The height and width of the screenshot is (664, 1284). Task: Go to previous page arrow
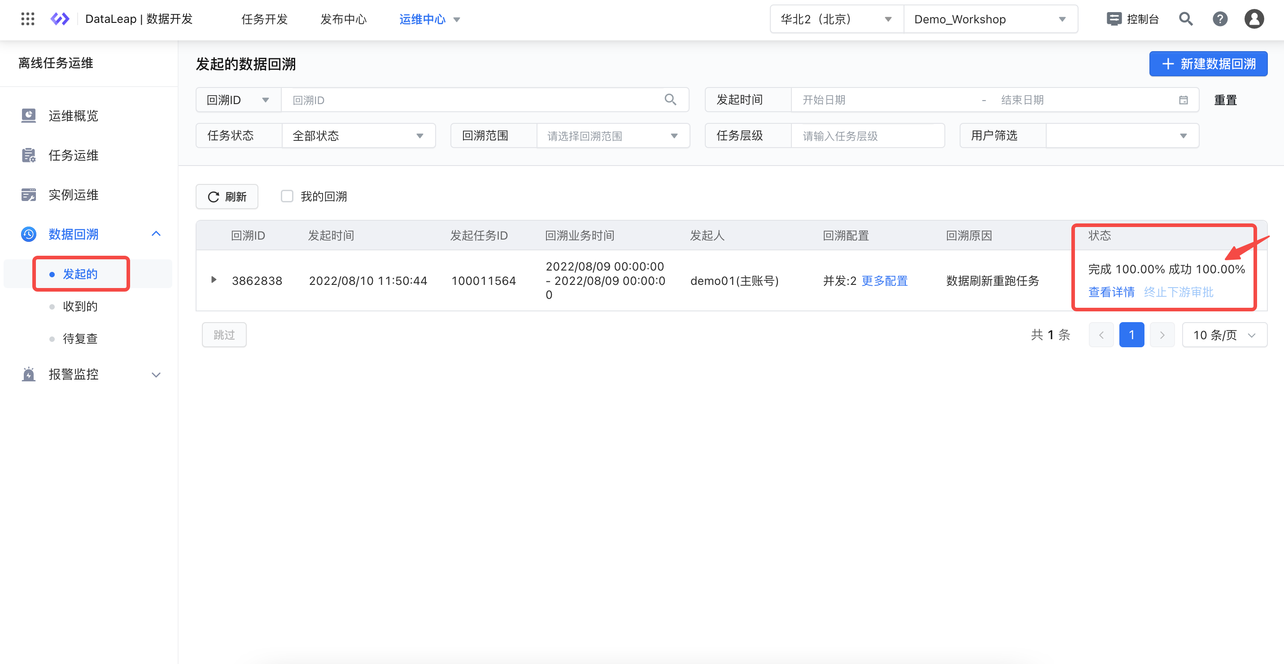[x=1101, y=335]
